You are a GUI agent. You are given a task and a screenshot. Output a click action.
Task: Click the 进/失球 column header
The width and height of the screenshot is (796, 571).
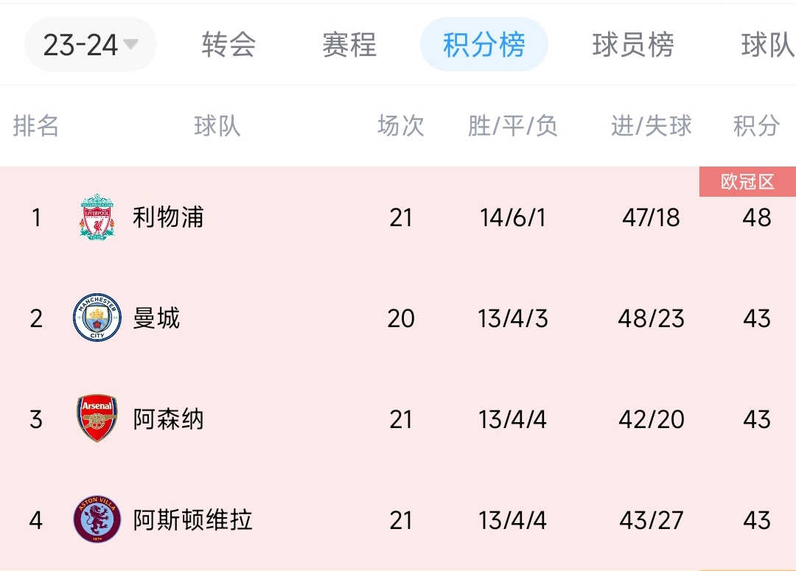[652, 126]
